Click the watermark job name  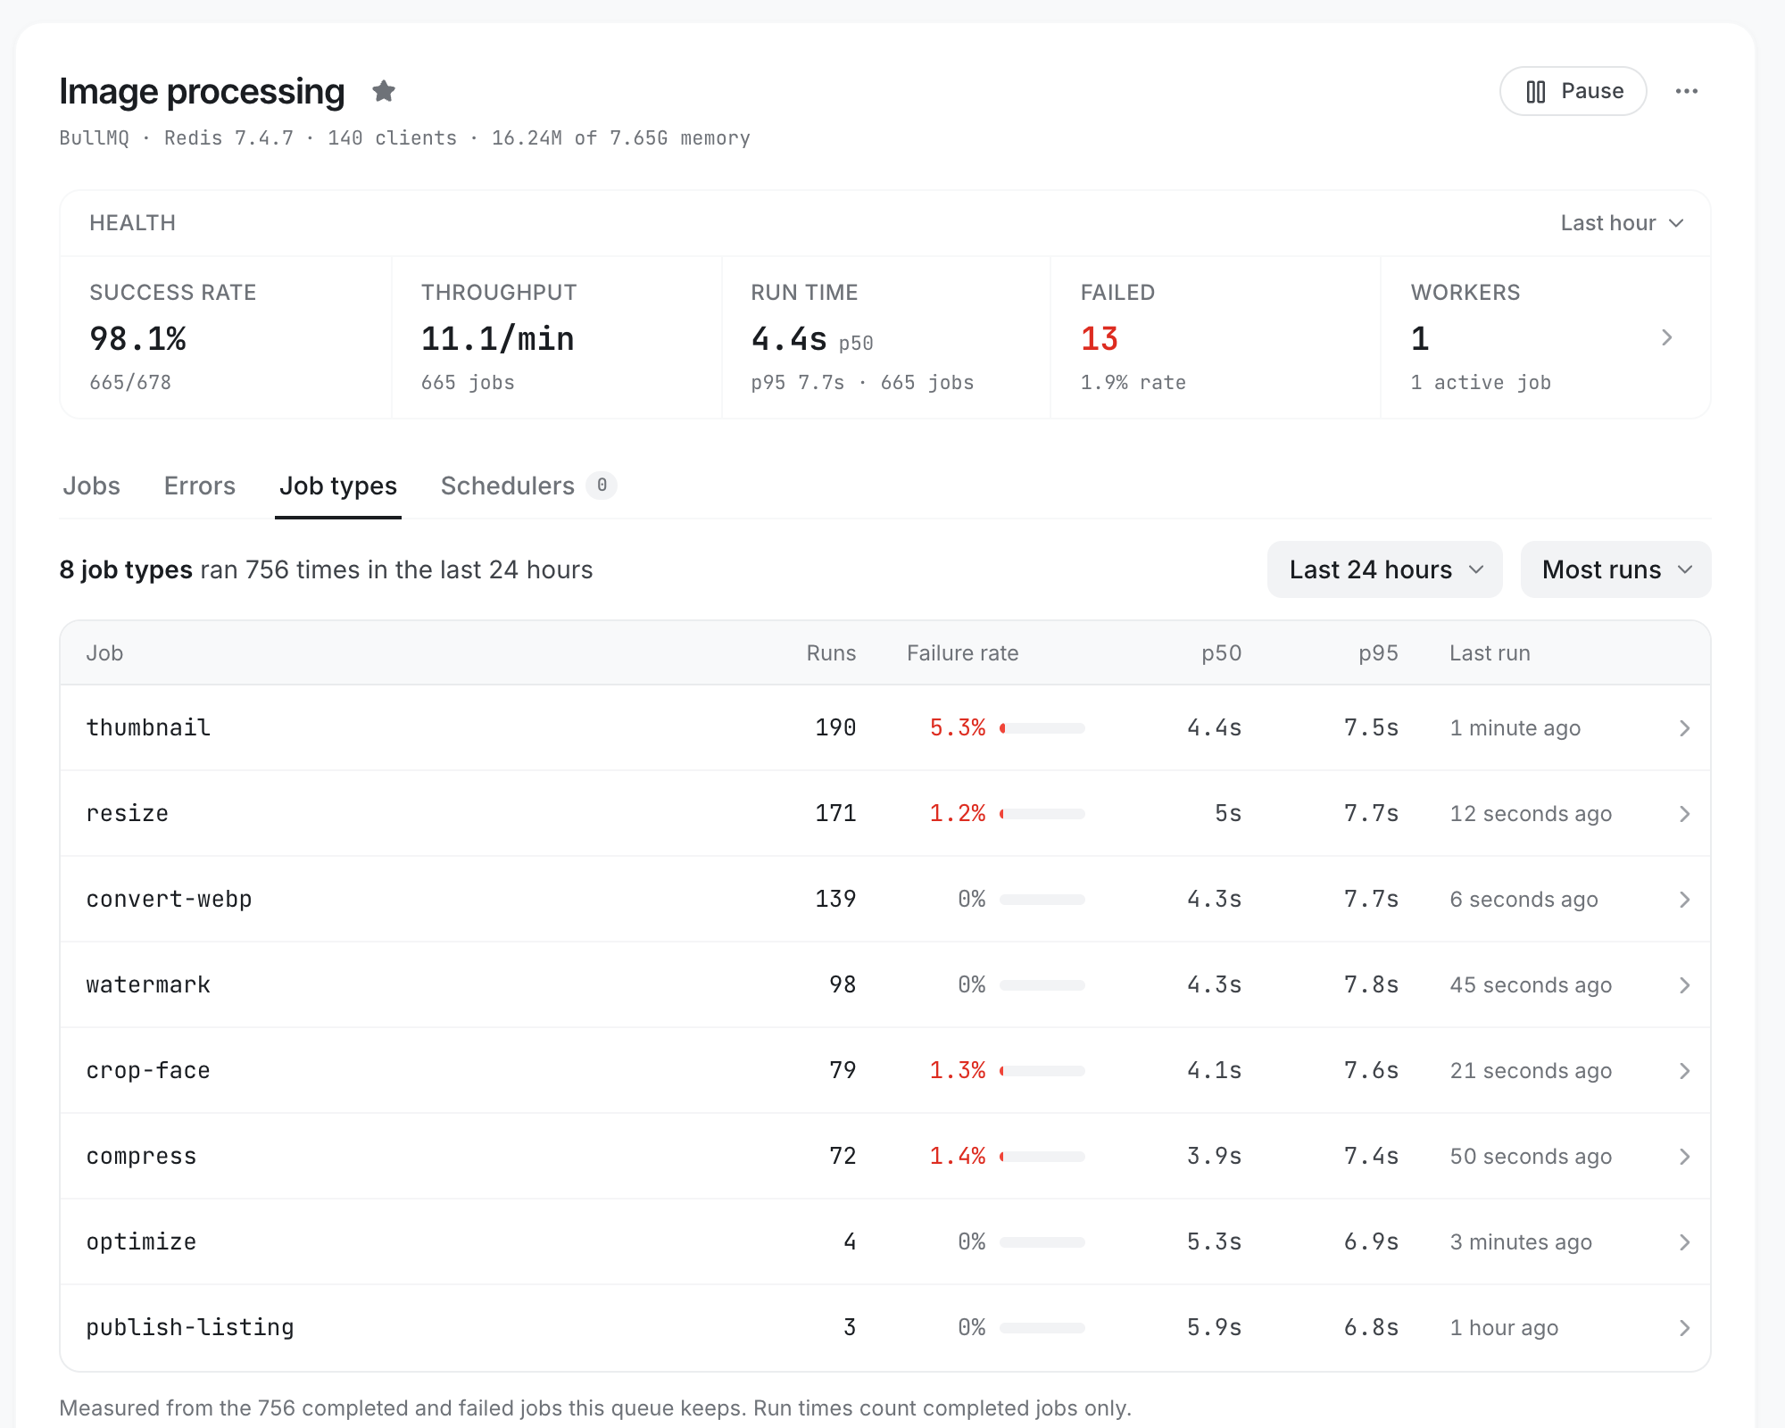pos(148,984)
